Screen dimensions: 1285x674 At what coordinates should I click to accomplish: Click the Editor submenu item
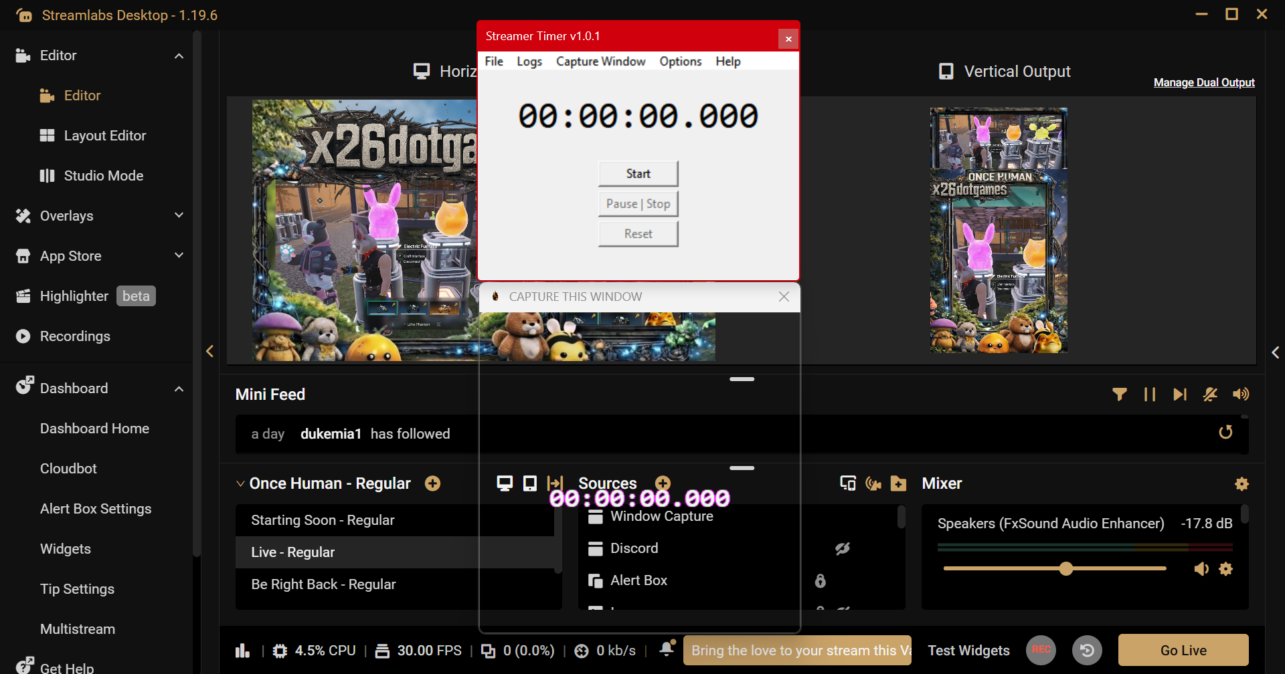tap(82, 96)
